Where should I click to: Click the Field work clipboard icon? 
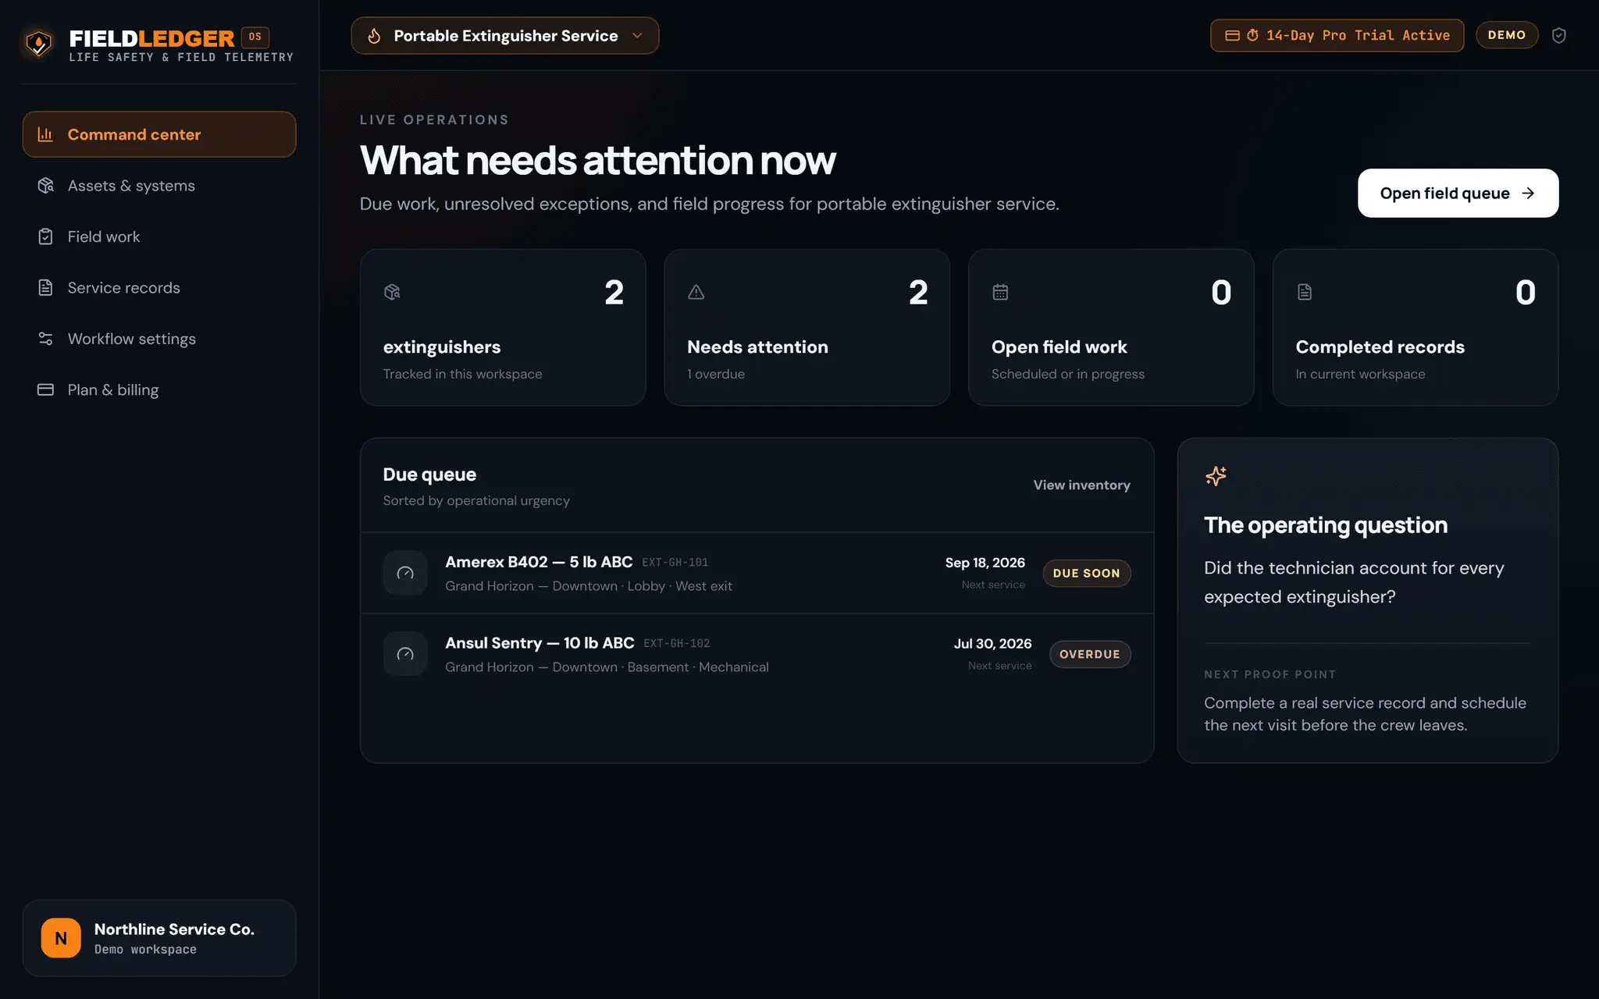coord(45,236)
